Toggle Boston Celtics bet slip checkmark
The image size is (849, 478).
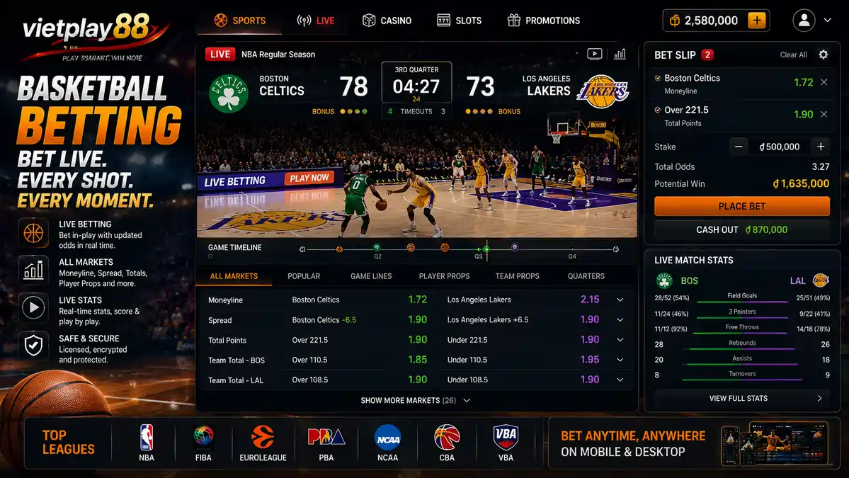pos(658,78)
